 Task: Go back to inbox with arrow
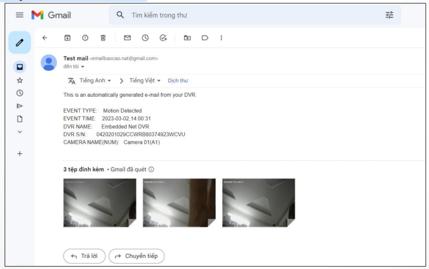point(45,38)
